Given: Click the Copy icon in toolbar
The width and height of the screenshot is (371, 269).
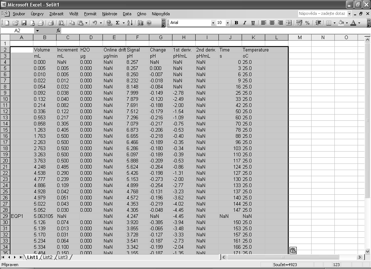Looking at the screenshot, I should (72, 23).
